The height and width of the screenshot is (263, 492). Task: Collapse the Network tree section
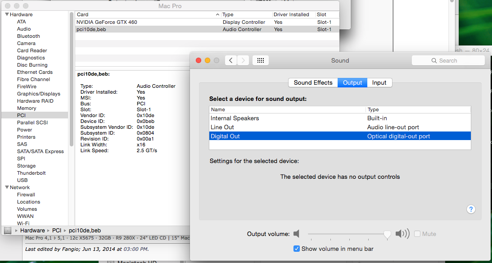6,187
